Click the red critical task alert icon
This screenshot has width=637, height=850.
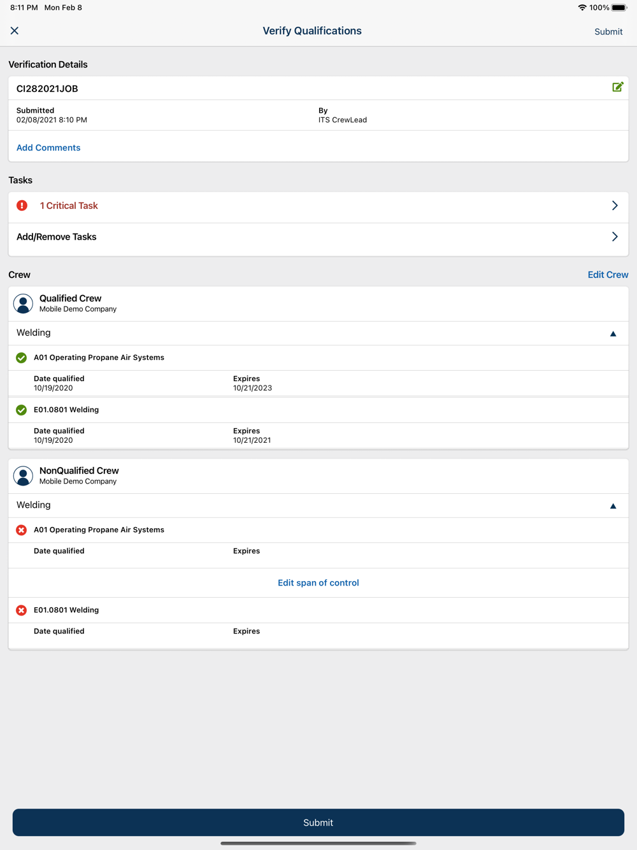[x=22, y=205]
